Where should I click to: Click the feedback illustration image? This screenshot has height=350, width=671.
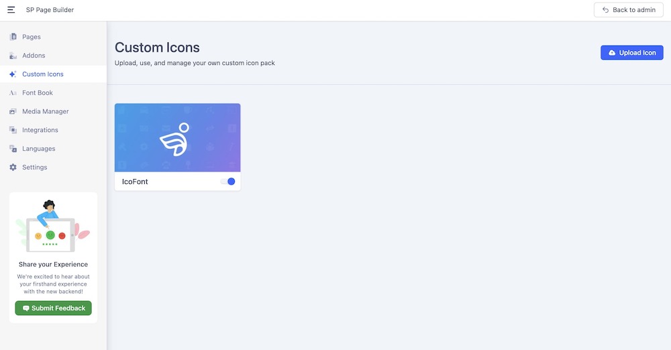(52, 227)
